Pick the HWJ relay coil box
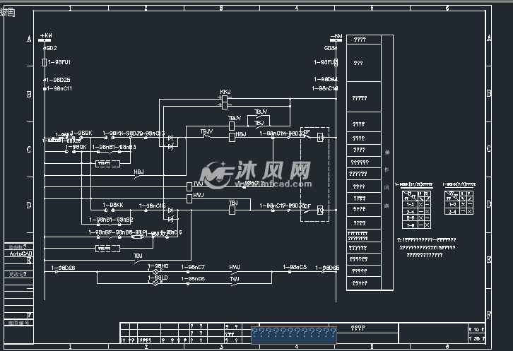The width and height of the screenshot is (513, 351). [x=189, y=198]
